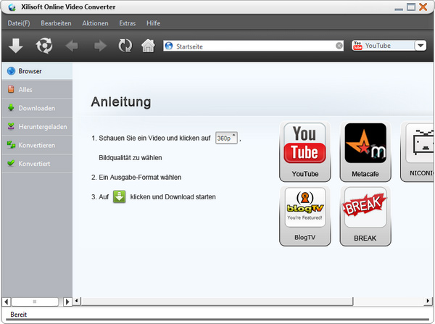Open the NICONICO site thumbnail
Image resolution: width=435 pixels, height=324 pixels.
coord(417,151)
